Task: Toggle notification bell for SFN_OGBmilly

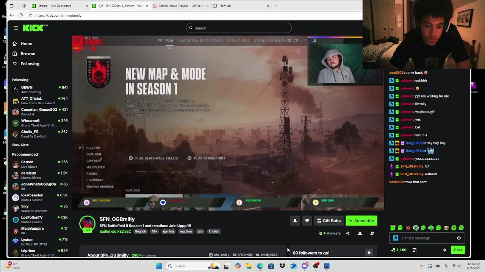Action: 295,221
